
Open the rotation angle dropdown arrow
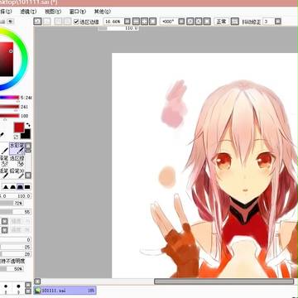(181, 22)
